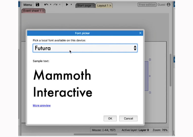Image resolution: width=193 pixels, height=137 pixels.
Task: Open the preview options dropdown arrow
Action: pos(71,5)
